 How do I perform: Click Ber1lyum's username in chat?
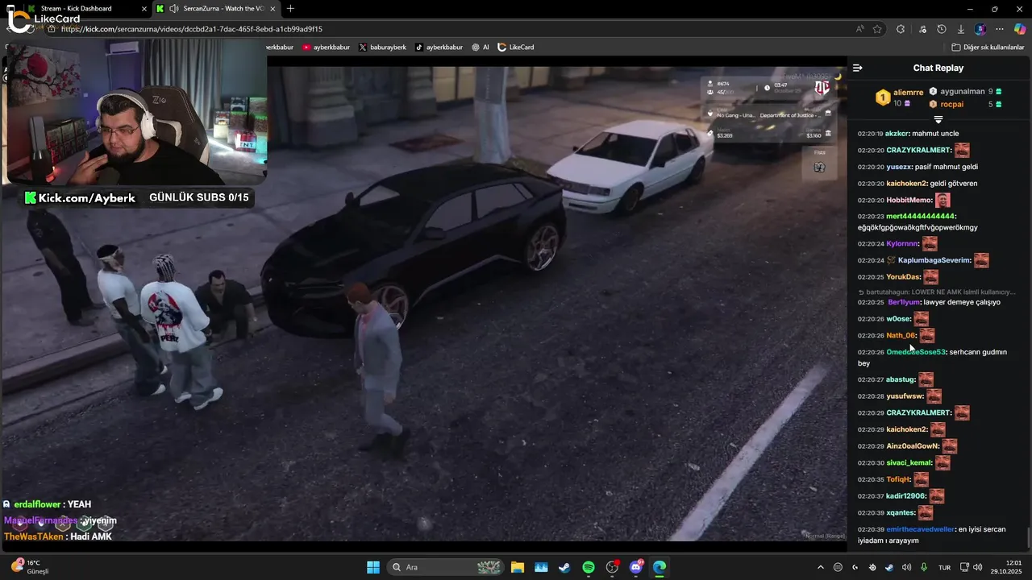[x=904, y=302]
